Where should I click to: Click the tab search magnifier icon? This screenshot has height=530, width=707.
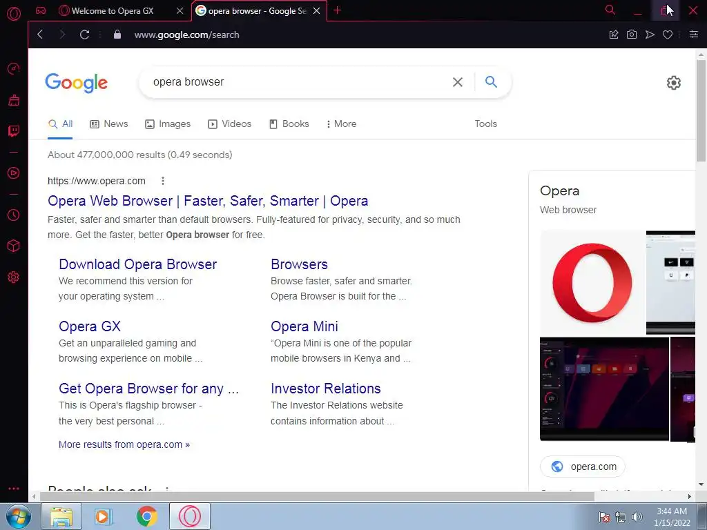(610, 10)
